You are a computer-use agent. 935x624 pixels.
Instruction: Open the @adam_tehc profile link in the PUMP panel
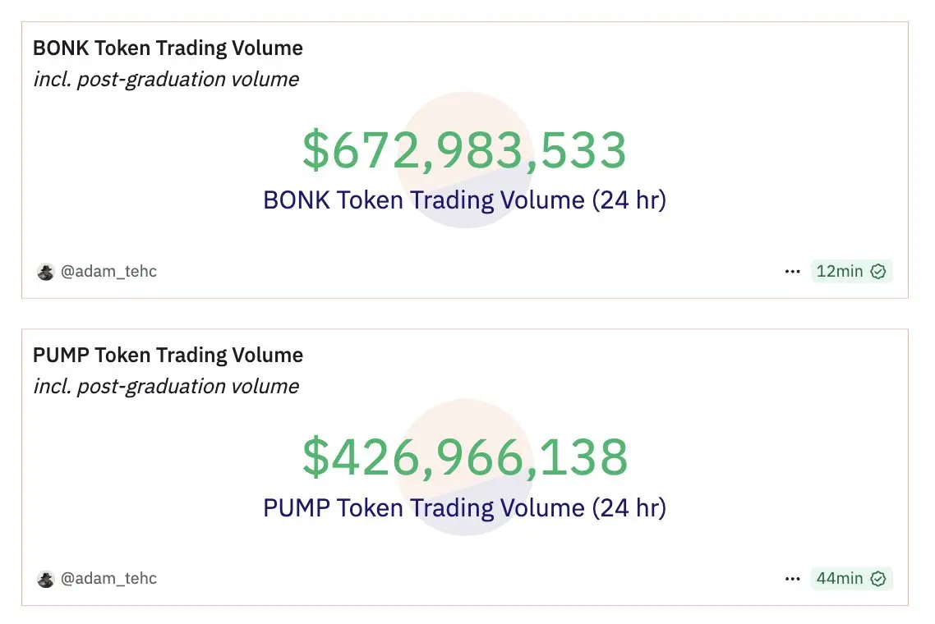tap(108, 579)
